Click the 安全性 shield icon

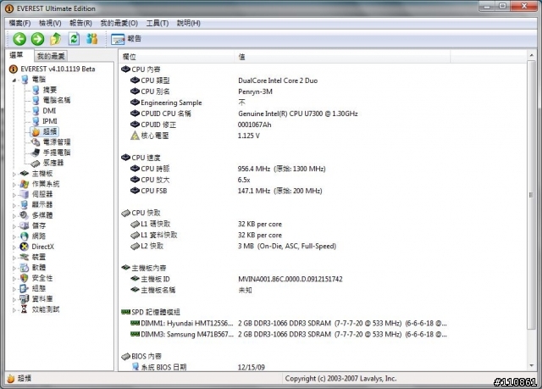pyautogui.click(x=25, y=278)
